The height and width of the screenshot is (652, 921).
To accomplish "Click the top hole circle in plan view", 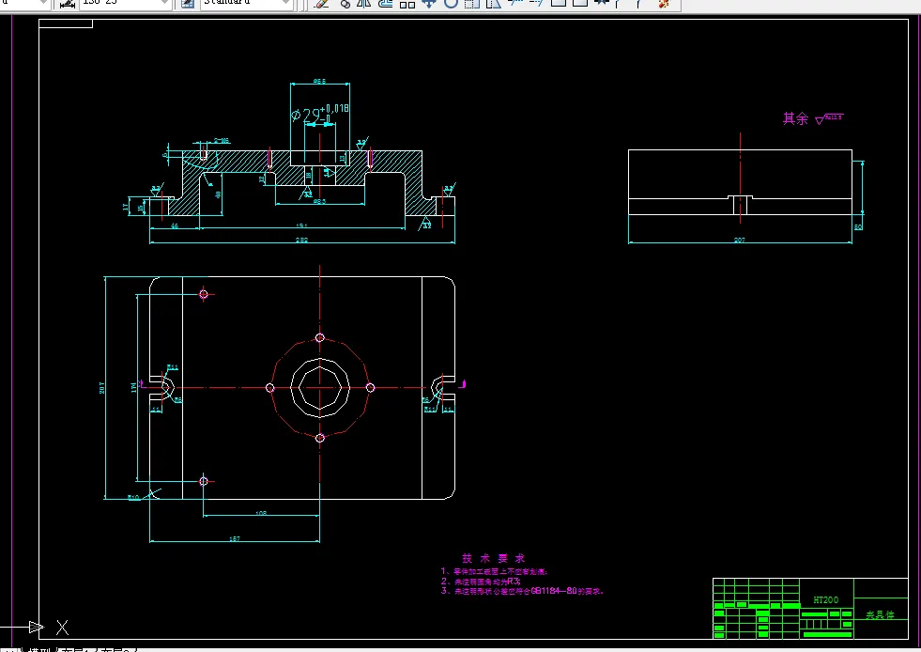I will pos(320,337).
